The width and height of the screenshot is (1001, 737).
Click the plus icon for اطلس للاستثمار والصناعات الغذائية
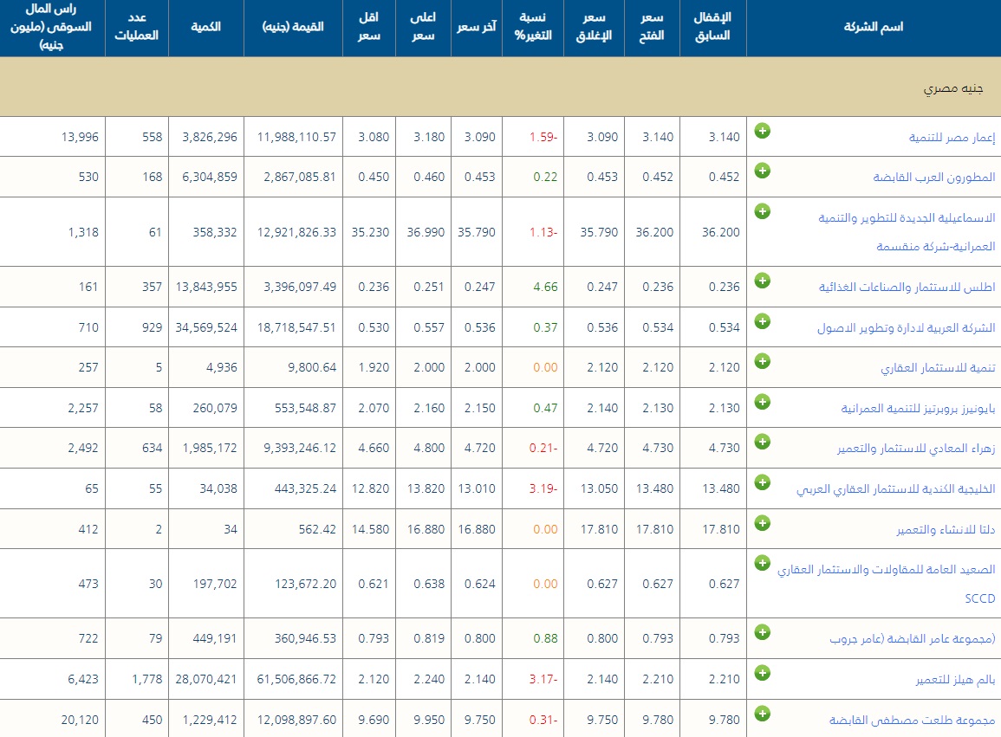pyautogui.click(x=763, y=281)
